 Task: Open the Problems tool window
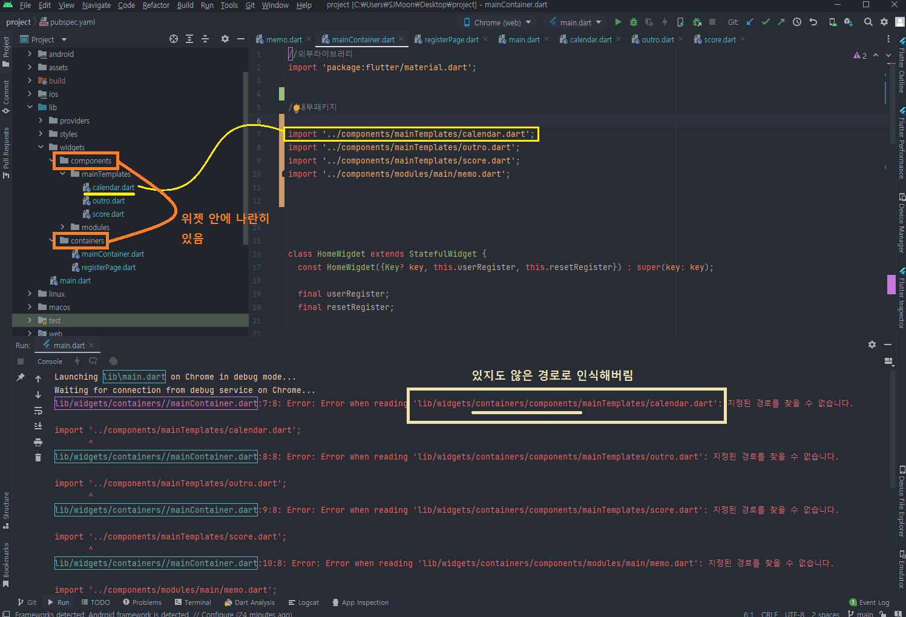[142, 602]
